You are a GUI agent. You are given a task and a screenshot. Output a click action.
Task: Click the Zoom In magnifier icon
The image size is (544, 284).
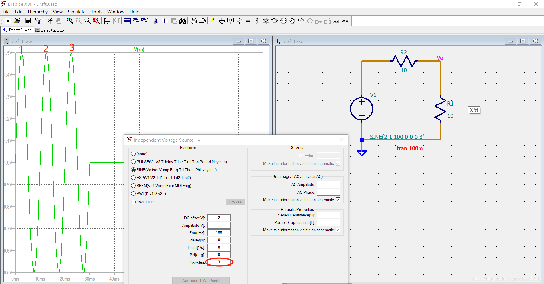(x=70, y=21)
